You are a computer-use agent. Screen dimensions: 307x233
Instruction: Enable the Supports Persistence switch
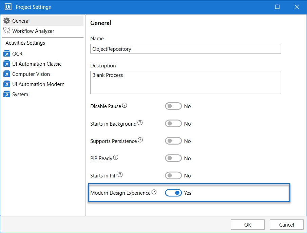pyautogui.click(x=173, y=141)
